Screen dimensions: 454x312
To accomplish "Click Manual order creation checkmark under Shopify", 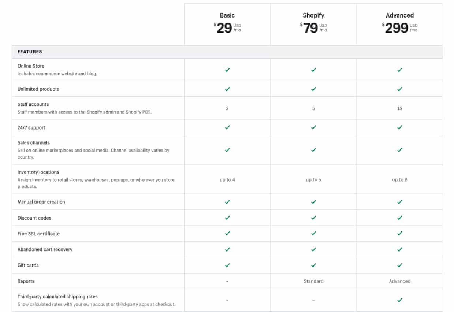I will tap(313, 202).
